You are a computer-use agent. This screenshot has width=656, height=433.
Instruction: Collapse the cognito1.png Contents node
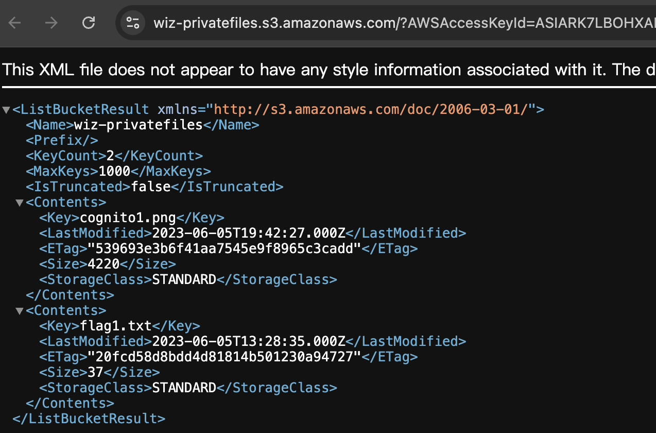click(20, 203)
